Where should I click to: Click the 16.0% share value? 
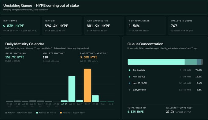click(199, 77)
